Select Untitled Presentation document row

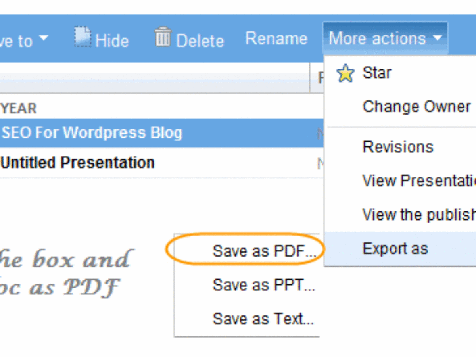(x=162, y=163)
